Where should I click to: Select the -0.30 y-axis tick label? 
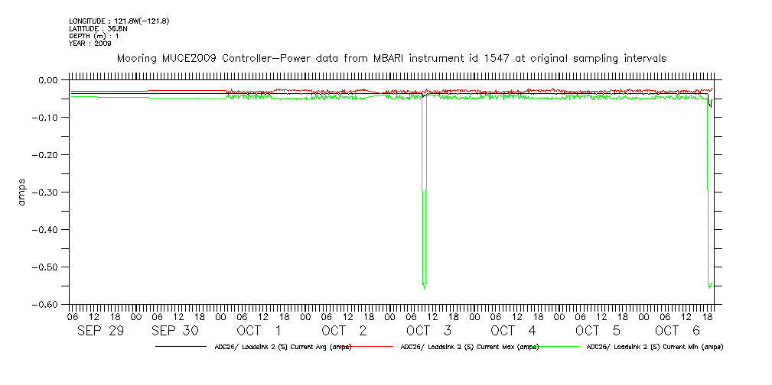(x=44, y=192)
